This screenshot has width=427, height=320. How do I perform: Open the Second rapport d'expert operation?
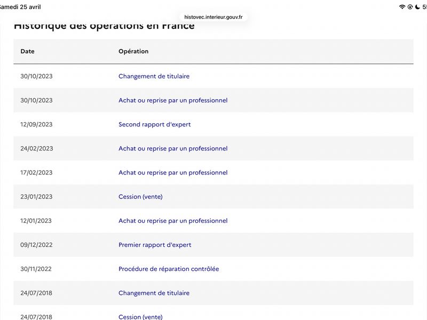click(154, 124)
